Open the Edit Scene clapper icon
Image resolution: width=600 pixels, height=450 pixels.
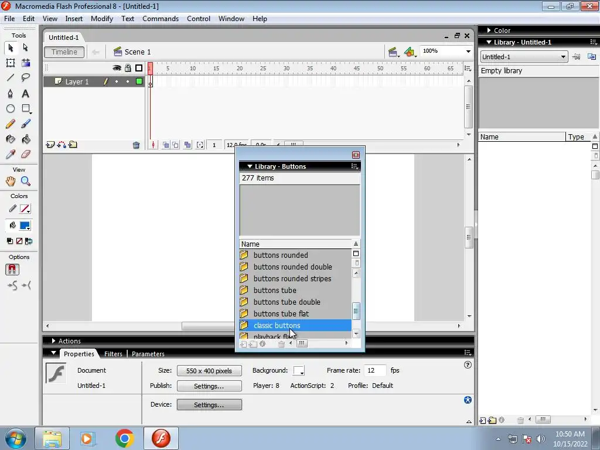pyautogui.click(x=393, y=52)
